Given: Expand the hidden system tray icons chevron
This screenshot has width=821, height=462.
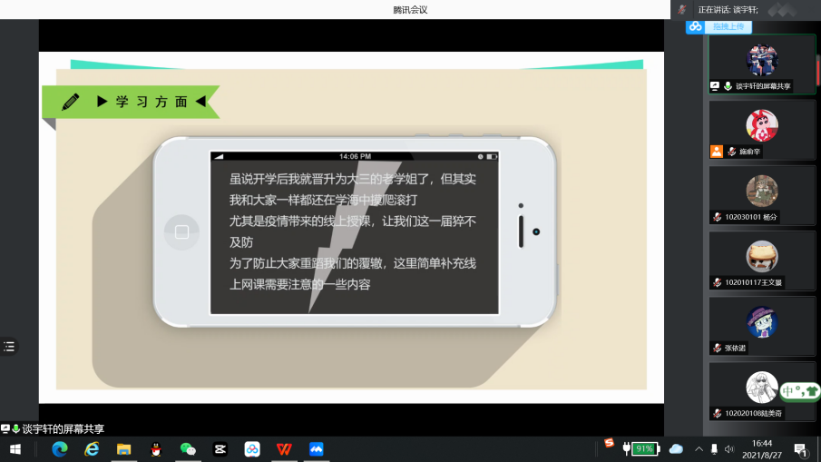Looking at the screenshot, I should tap(699, 448).
